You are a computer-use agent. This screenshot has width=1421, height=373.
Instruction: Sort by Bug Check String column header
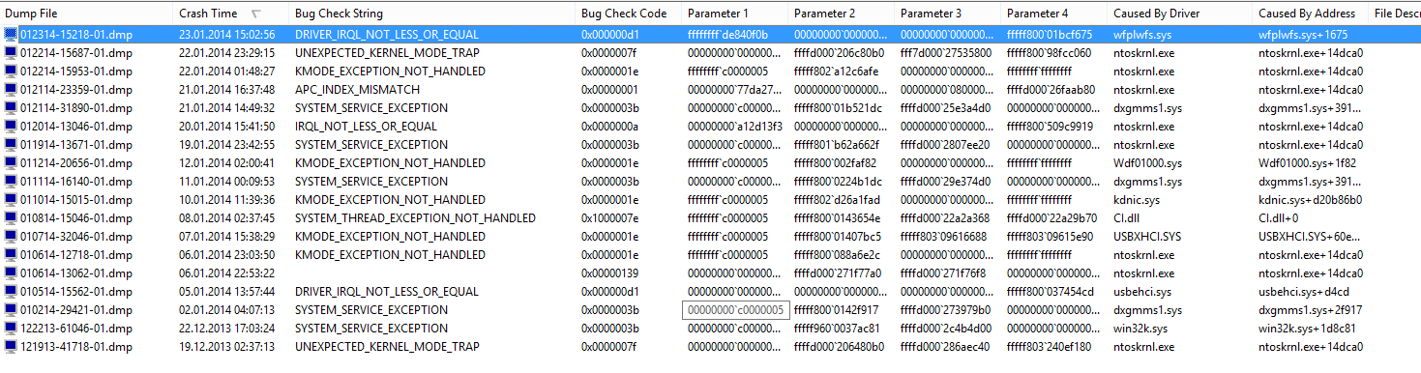coord(431,14)
